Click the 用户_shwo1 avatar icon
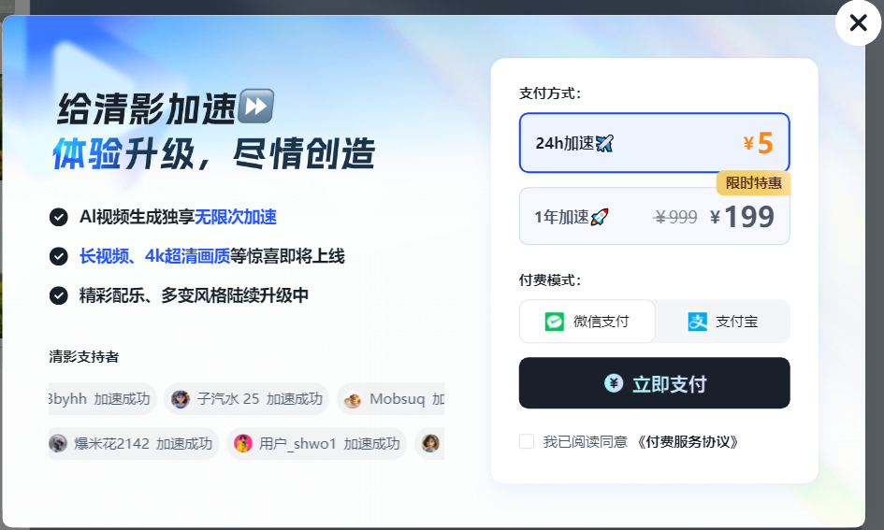Screen dimensions: 884x530 point(243,444)
